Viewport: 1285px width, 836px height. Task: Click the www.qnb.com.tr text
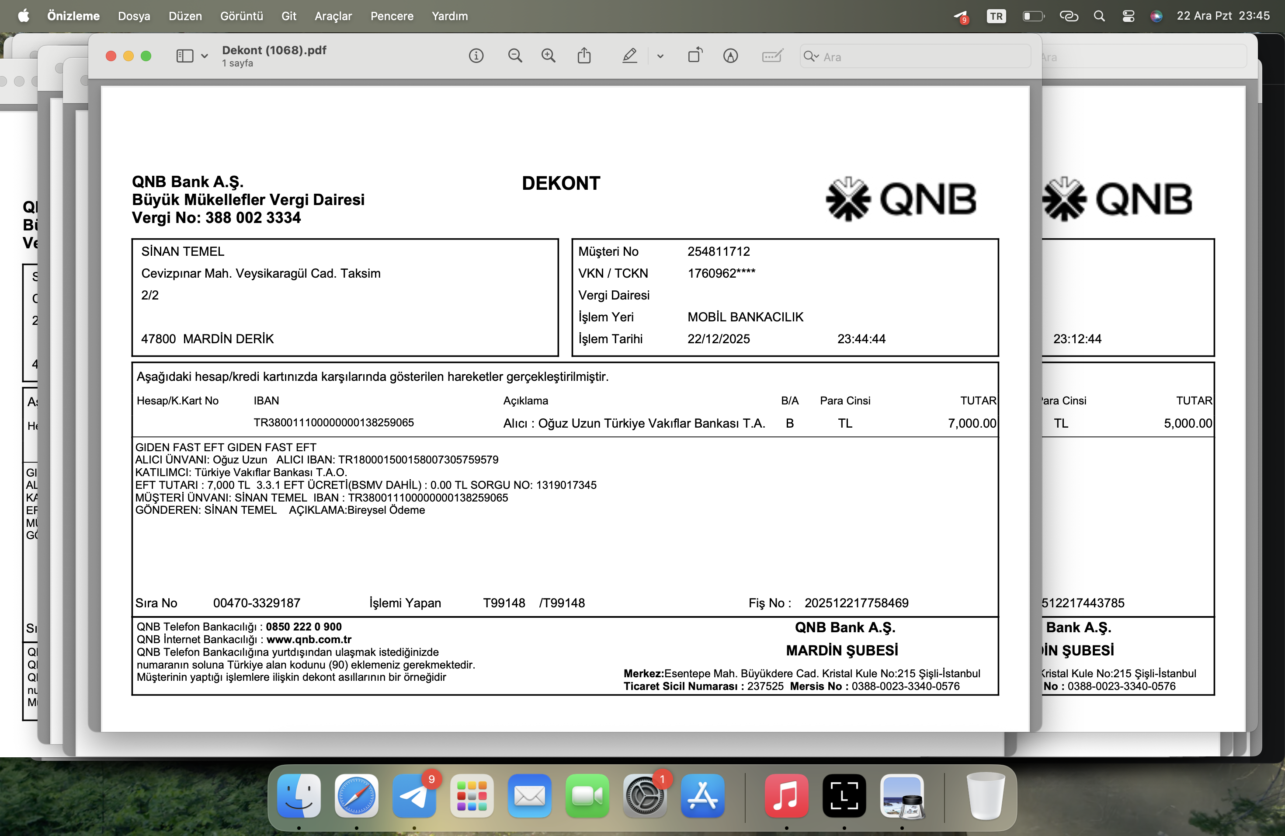point(309,639)
